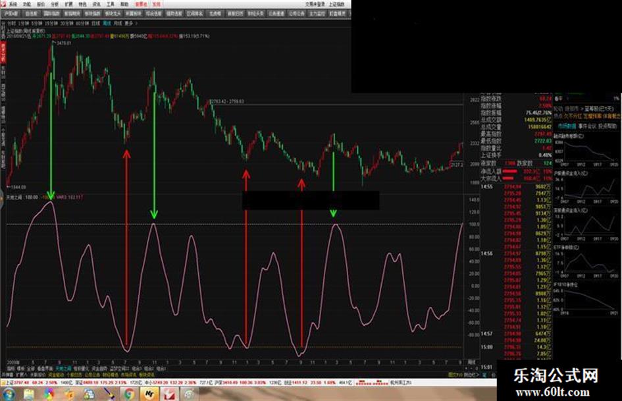
Task: Open the red 发现 menu item
Action: 156,4
